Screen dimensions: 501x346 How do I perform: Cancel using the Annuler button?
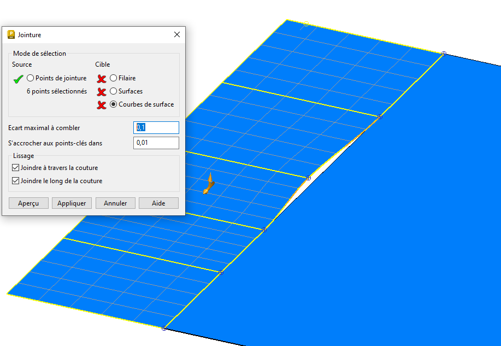coord(115,203)
